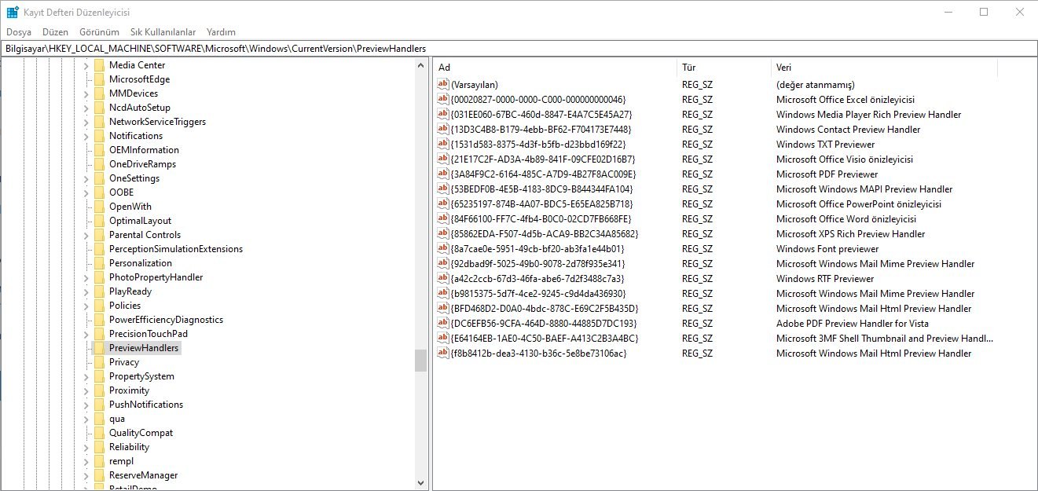The image size is (1038, 491).
Task: Select the rempl key
Action: 121,461
